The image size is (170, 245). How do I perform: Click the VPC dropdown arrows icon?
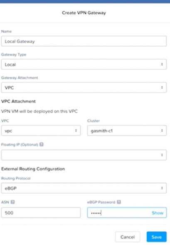[76, 131]
